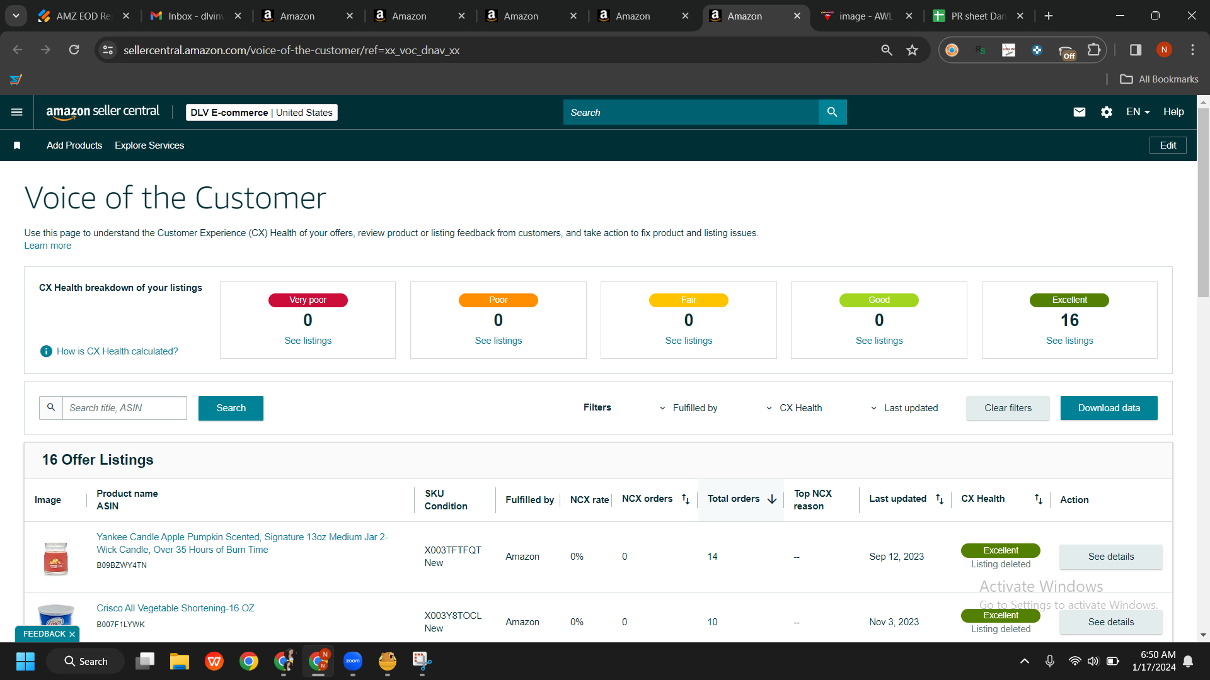Click the teal Search button
The height and width of the screenshot is (680, 1210).
[231, 408]
